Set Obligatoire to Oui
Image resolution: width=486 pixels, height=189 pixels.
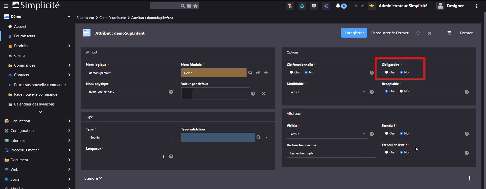tap(387, 72)
